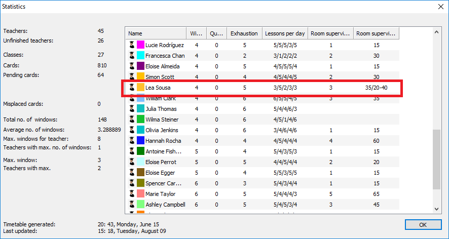Click teacher icon beside Hannah Rocha

click(x=131, y=141)
